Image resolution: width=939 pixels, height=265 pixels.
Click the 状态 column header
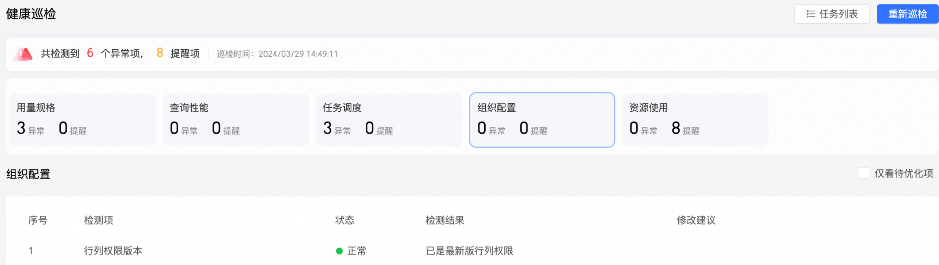pyautogui.click(x=345, y=220)
